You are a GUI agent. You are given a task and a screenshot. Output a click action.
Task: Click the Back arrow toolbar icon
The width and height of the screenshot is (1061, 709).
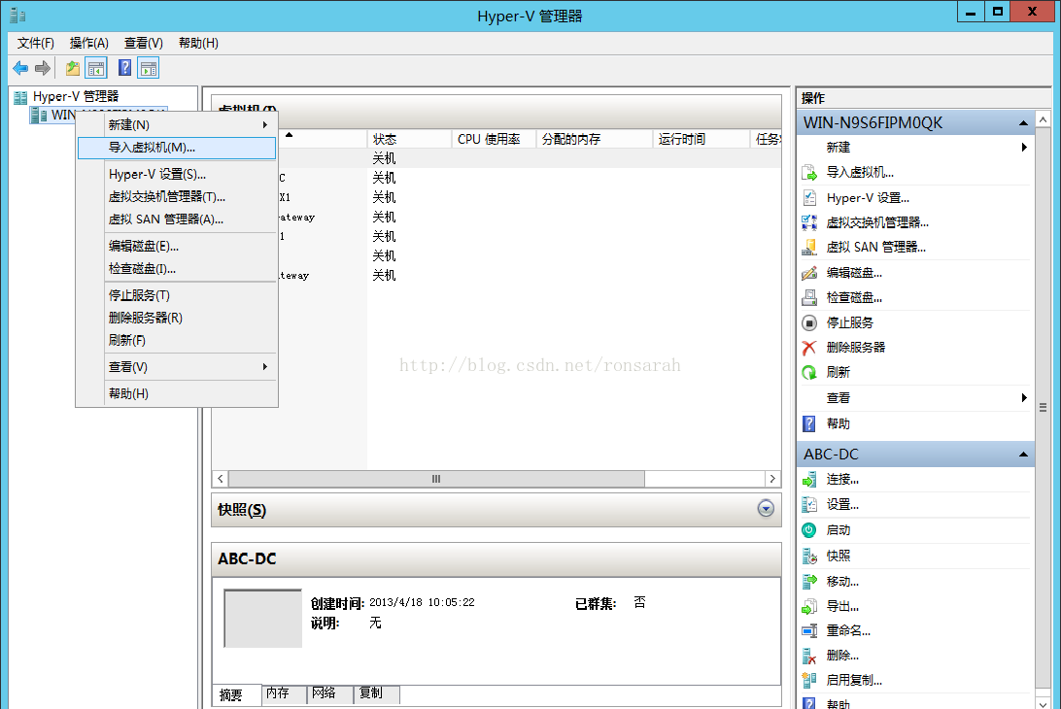(20, 68)
